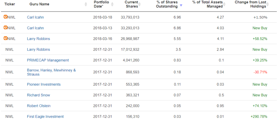Viewport: 277px width, 121px height.
Task: Sort by Current Shares column arrows
Action: coord(139,4)
